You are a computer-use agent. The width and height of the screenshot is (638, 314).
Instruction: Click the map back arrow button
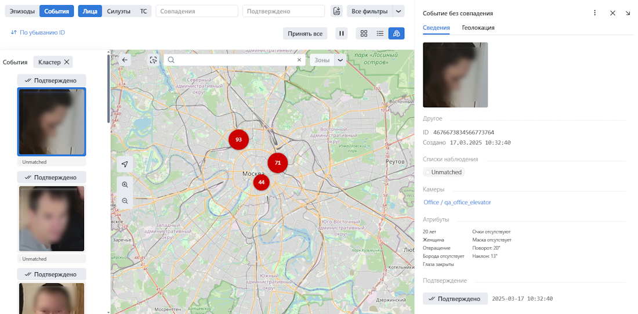(125, 60)
